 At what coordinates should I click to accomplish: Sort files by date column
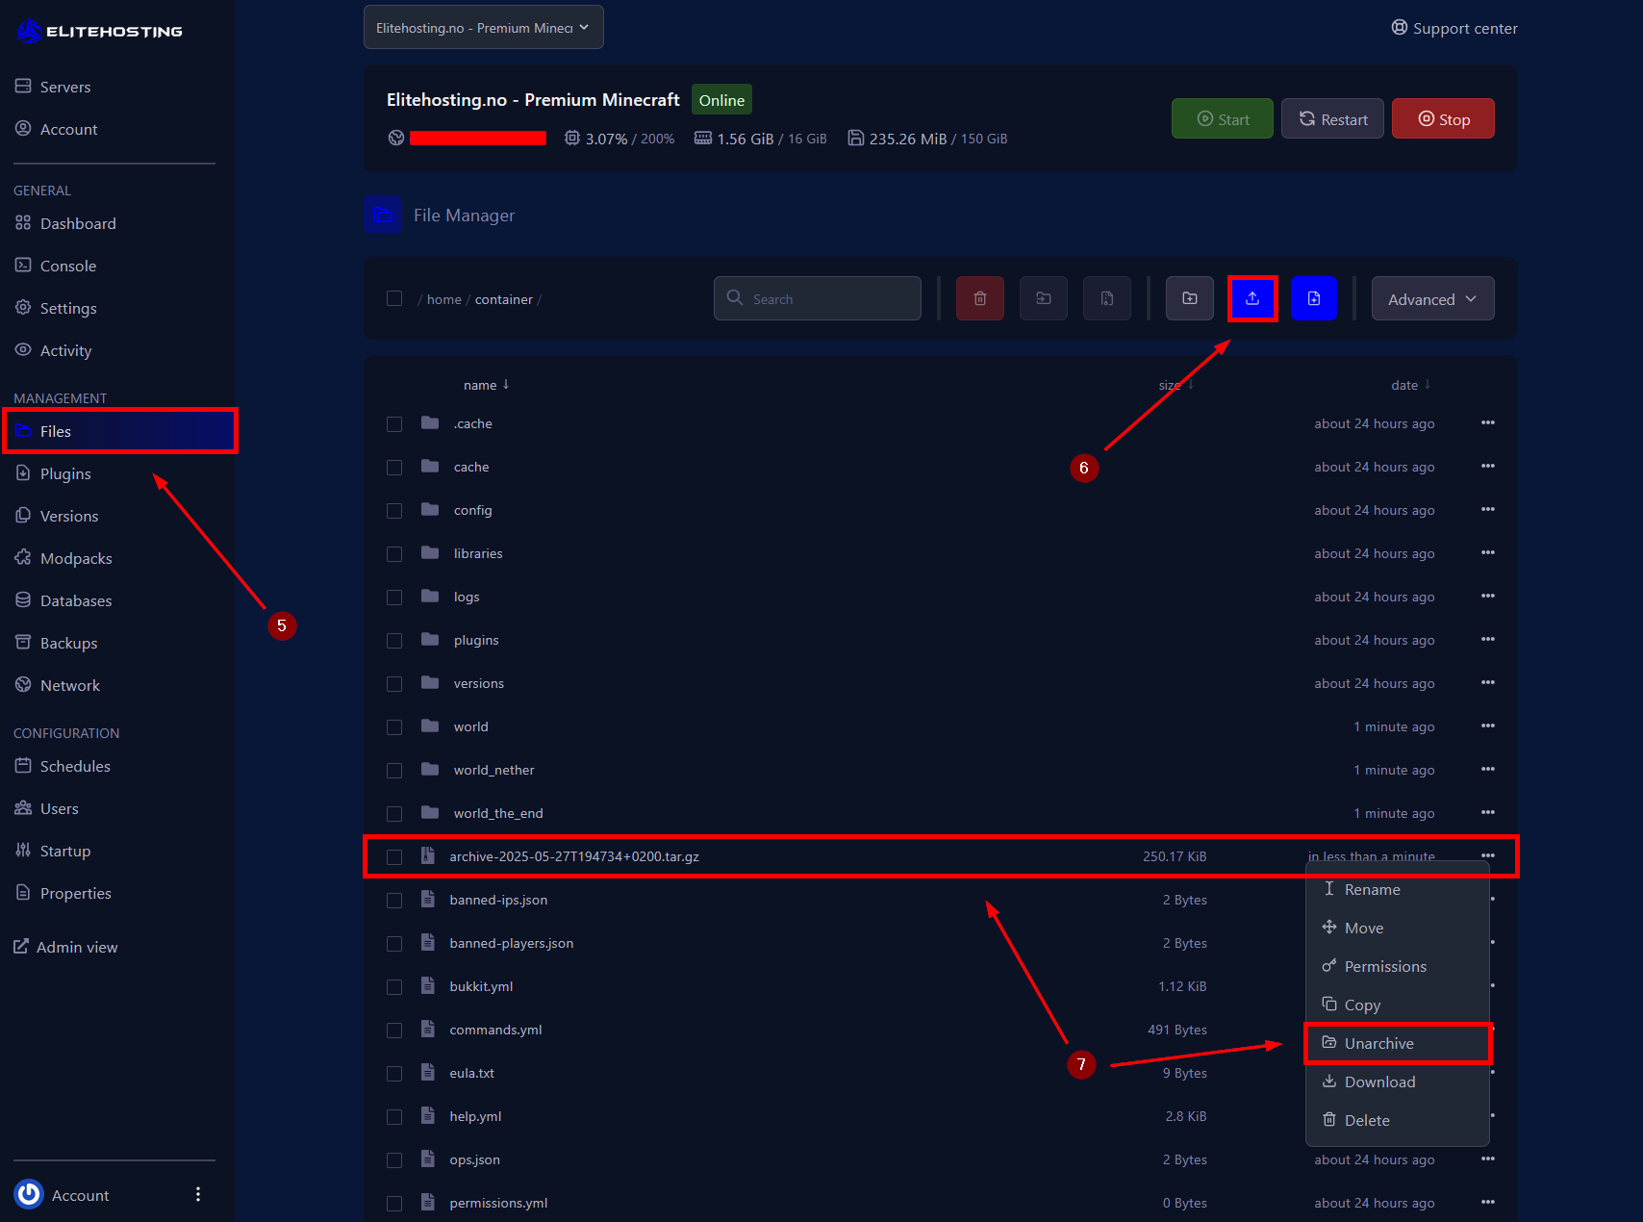tap(1411, 385)
